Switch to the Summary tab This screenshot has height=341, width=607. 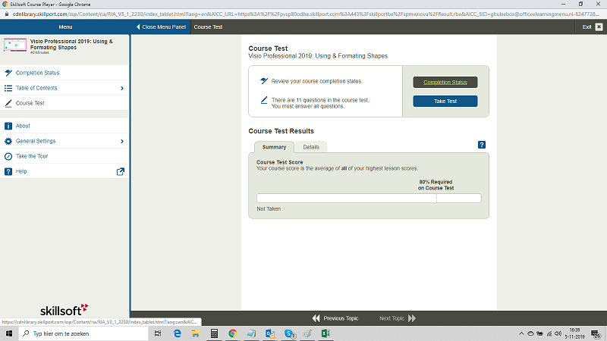[x=274, y=147]
